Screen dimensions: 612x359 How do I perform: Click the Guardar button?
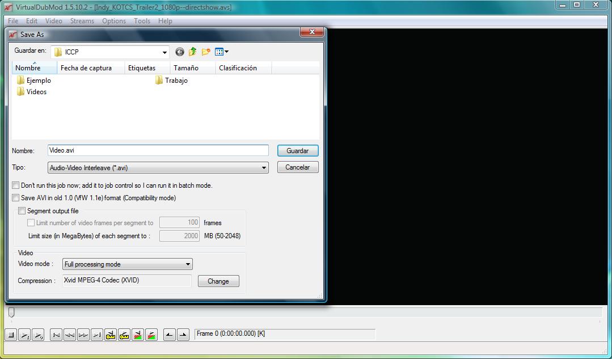click(298, 151)
